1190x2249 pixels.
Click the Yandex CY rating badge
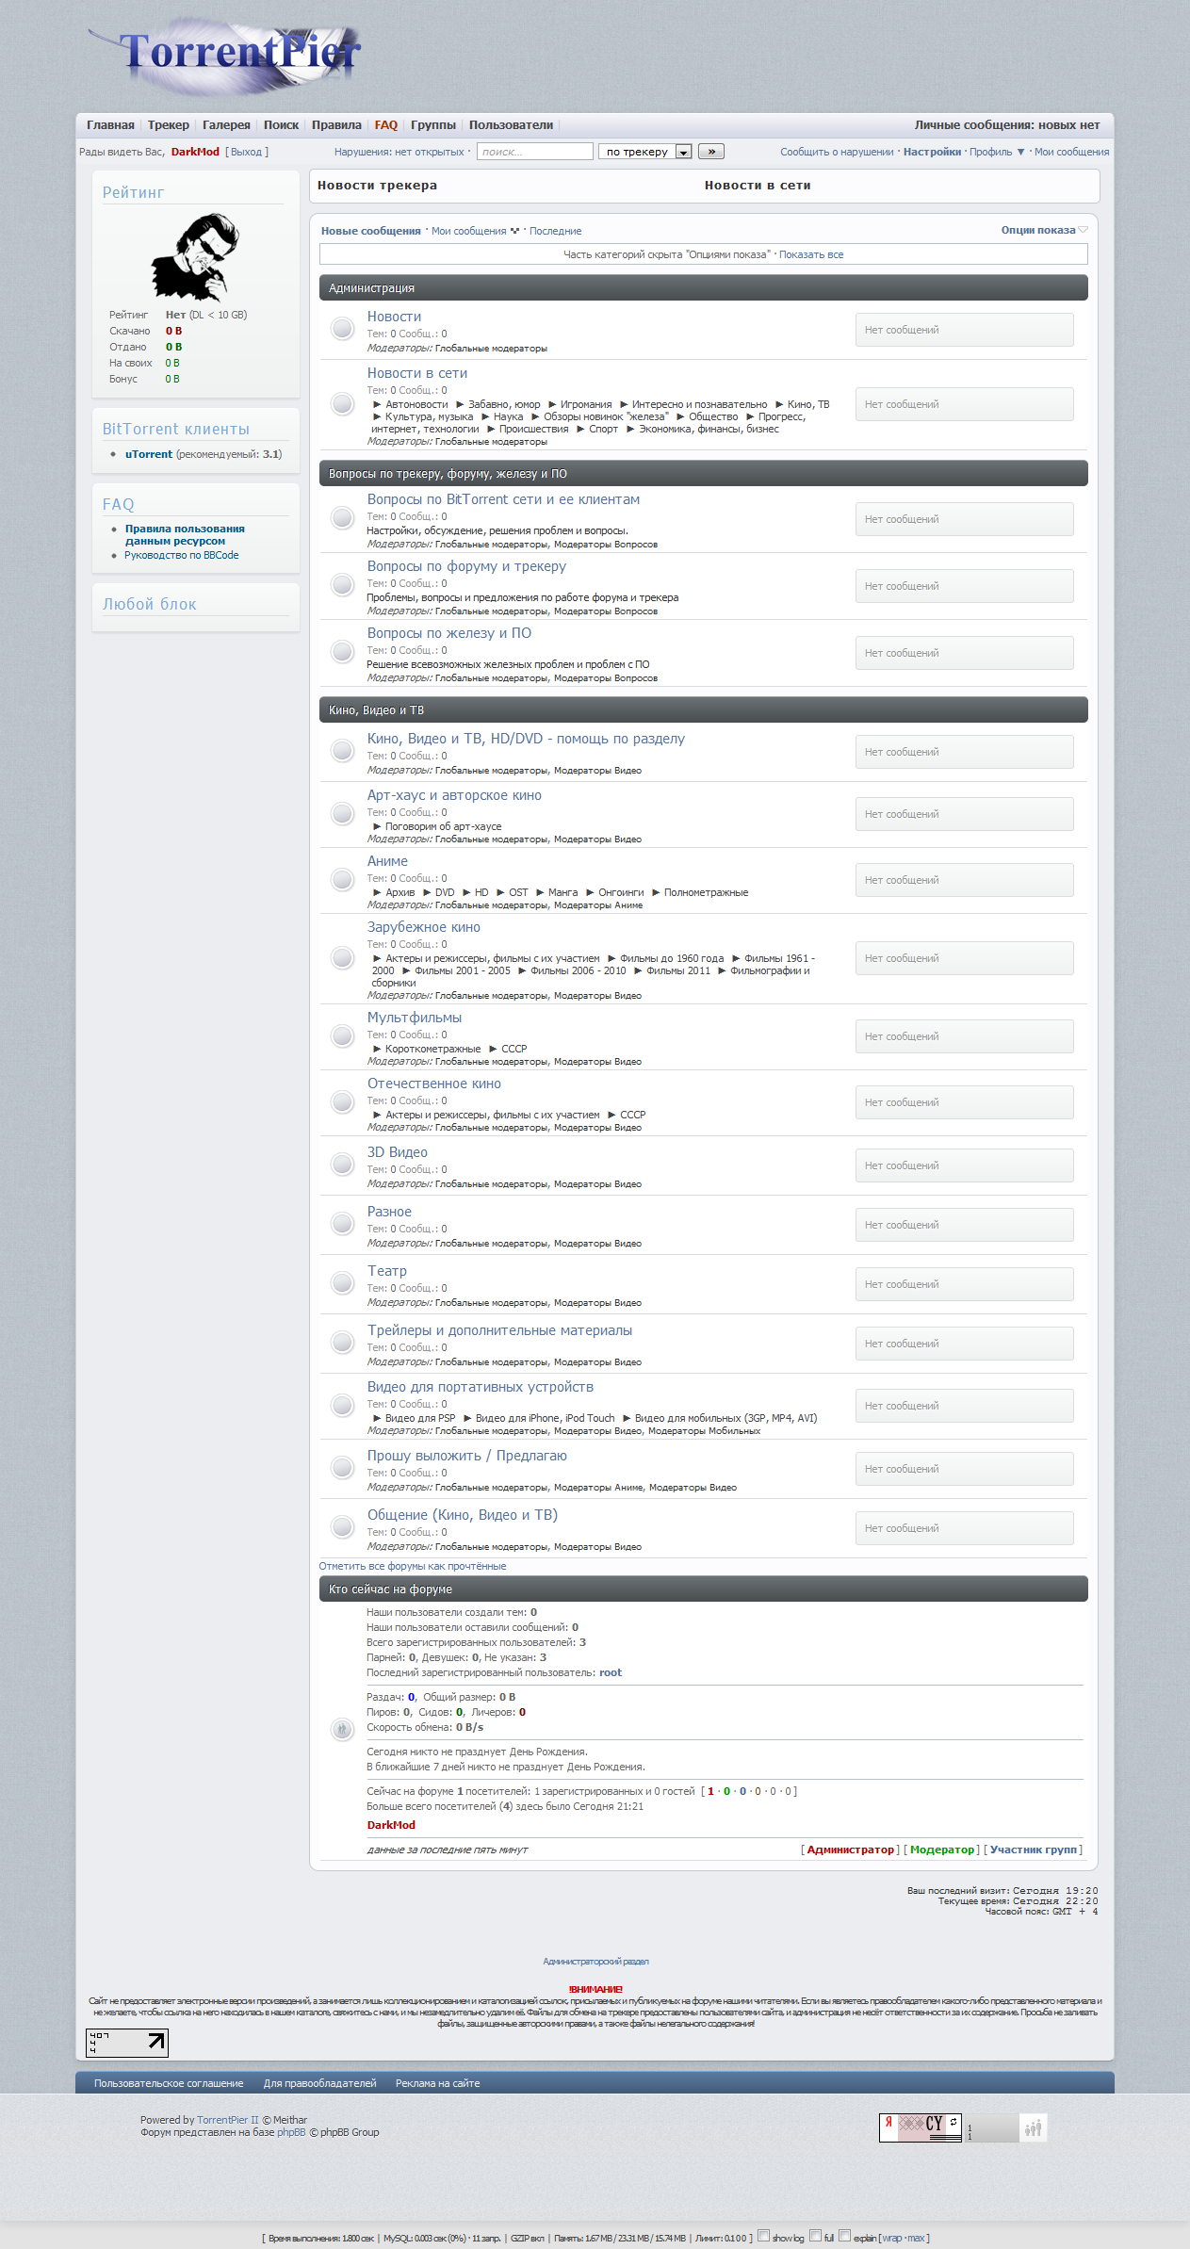click(x=920, y=2127)
